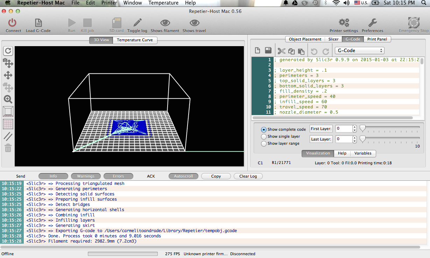Image resolution: width=430 pixels, height=258 pixels.
Task: Open Printer settings gears icon
Action: point(344,23)
